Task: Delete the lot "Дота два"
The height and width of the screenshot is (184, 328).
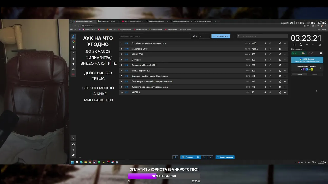Action: (x=280, y=60)
